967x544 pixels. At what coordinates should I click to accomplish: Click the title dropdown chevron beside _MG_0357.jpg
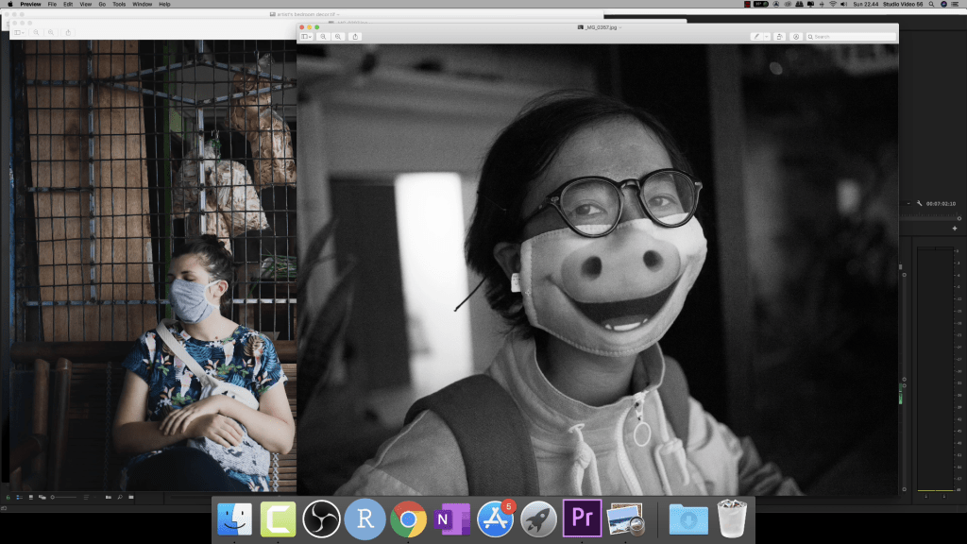[620, 27]
